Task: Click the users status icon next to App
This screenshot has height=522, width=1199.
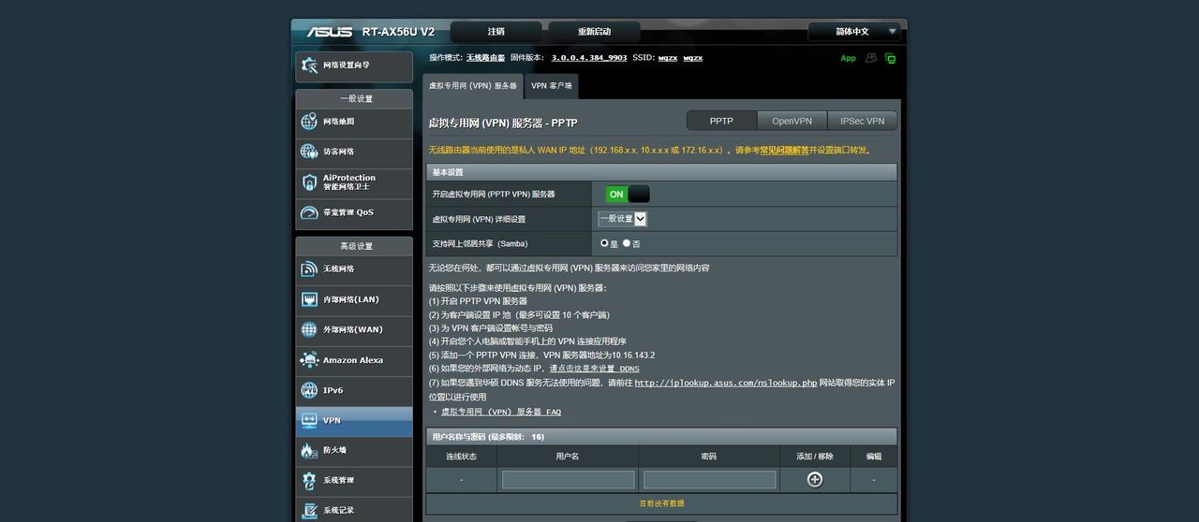Action: 871,58
